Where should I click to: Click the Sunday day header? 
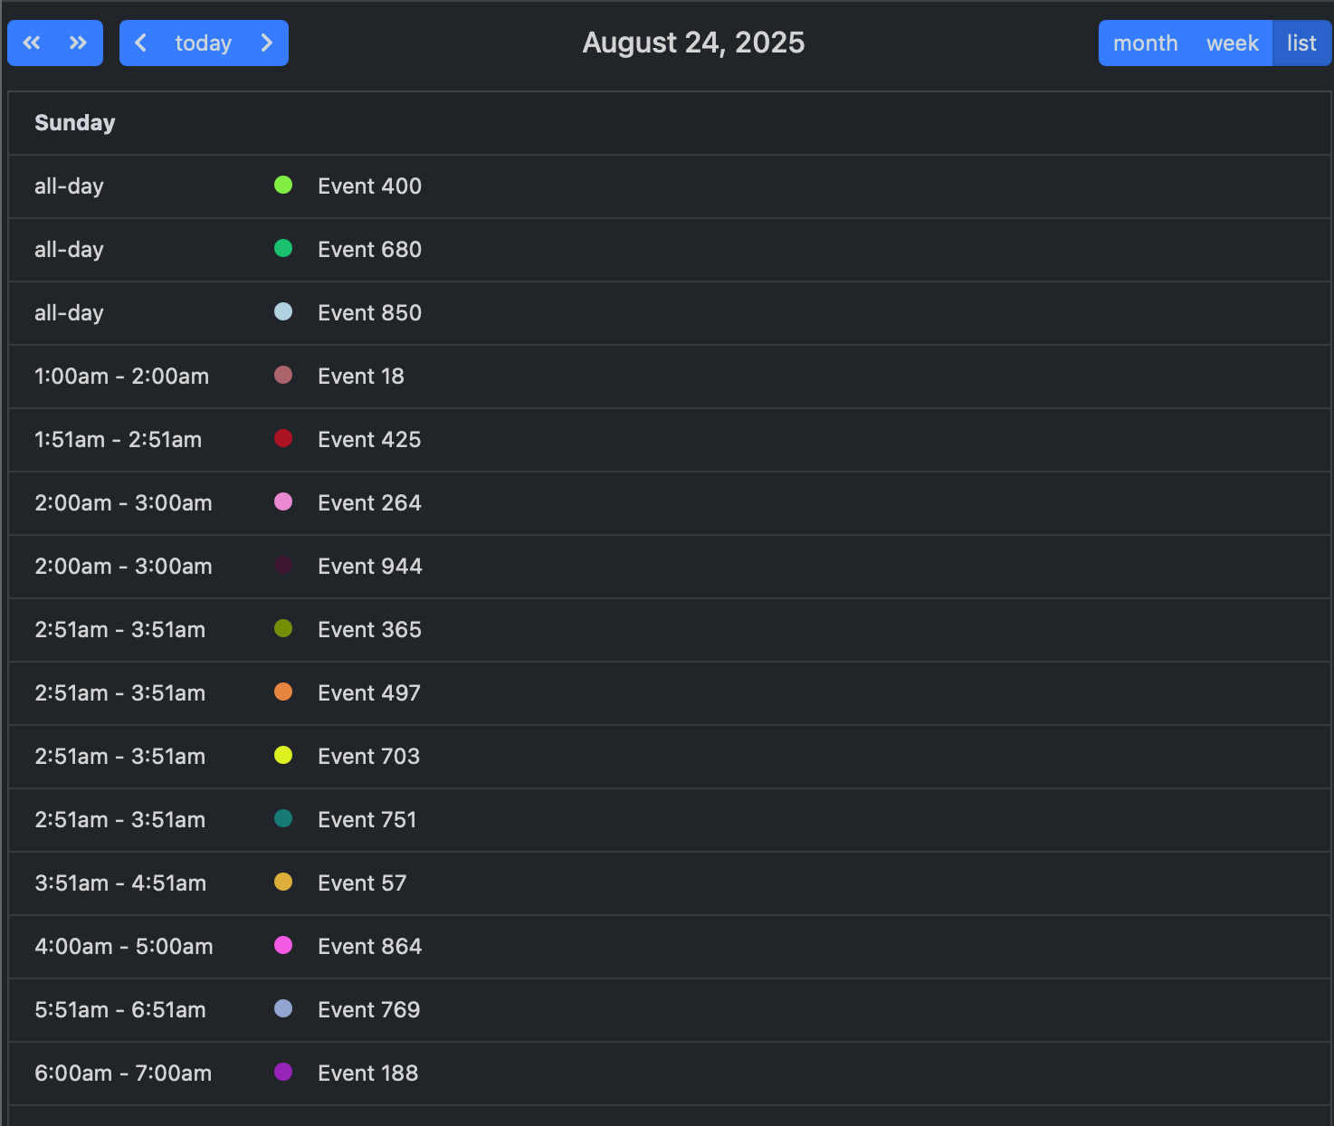(75, 123)
